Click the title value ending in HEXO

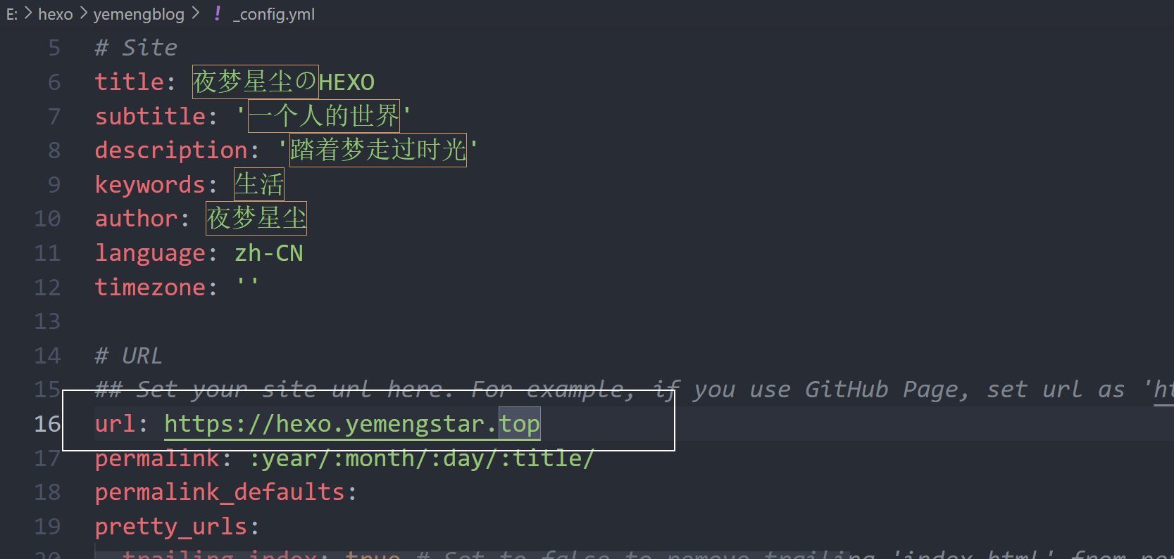(283, 82)
